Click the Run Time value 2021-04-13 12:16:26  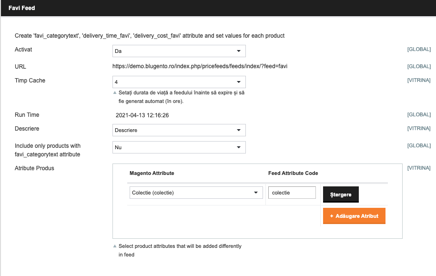pyautogui.click(x=142, y=115)
